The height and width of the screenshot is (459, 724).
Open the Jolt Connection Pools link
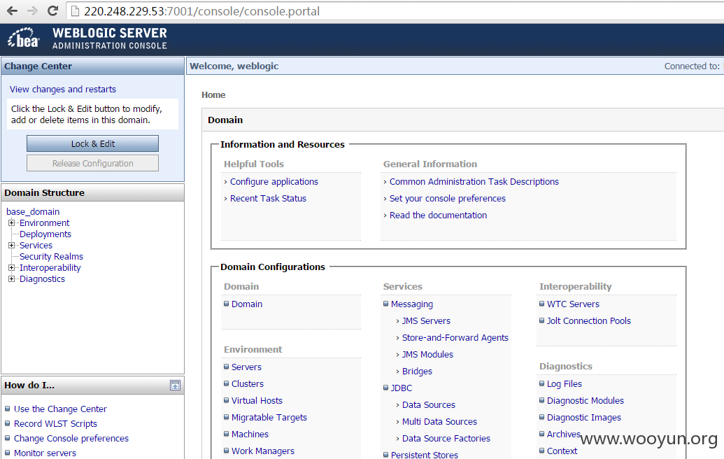589,321
